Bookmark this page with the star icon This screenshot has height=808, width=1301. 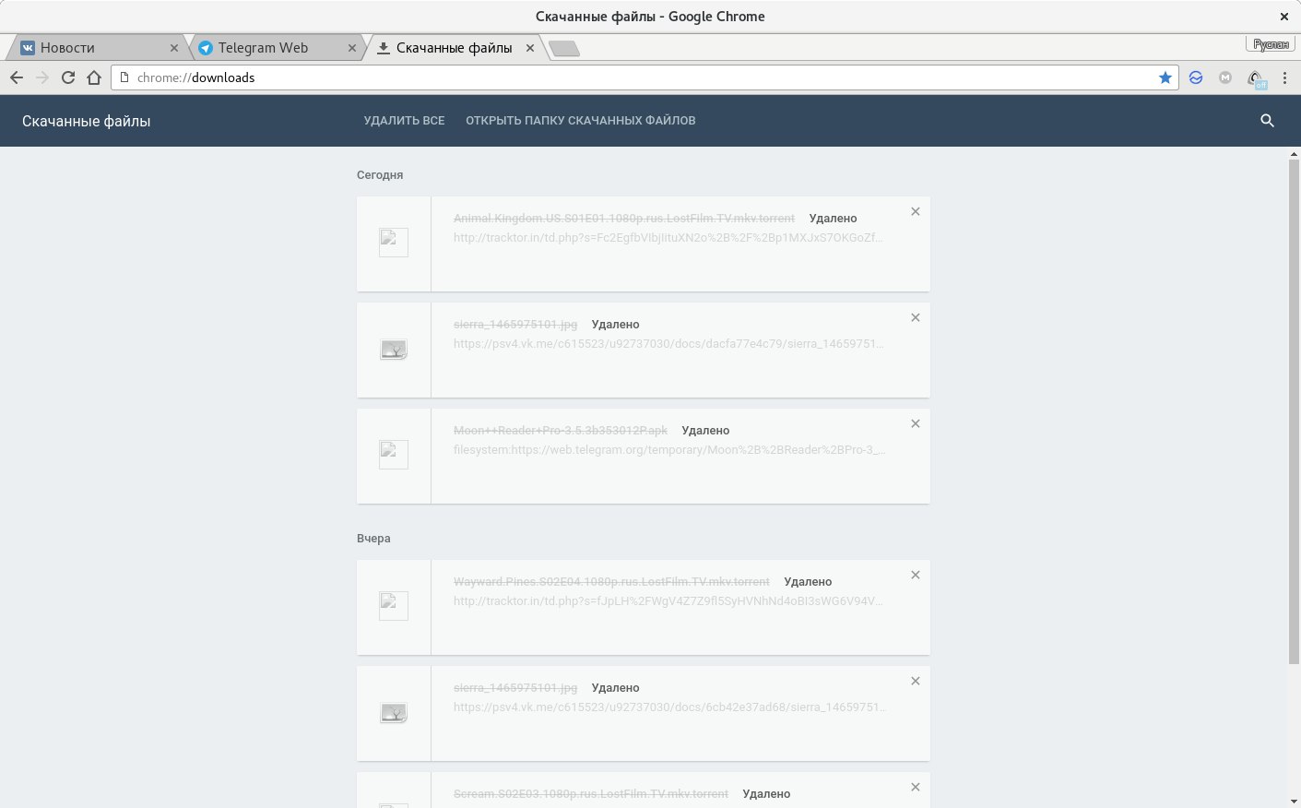click(1165, 77)
